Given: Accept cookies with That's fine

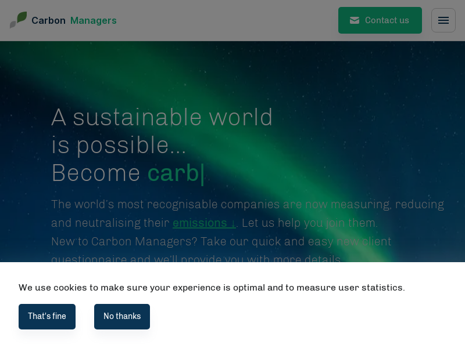Looking at the screenshot, I should click(x=47, y=316).
